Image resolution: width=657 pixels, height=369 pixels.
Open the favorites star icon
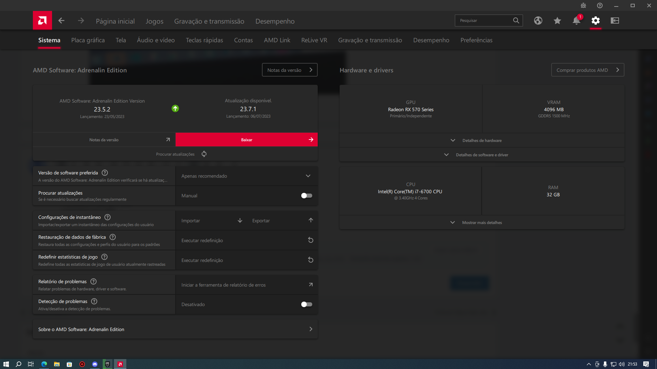point(557,21)
